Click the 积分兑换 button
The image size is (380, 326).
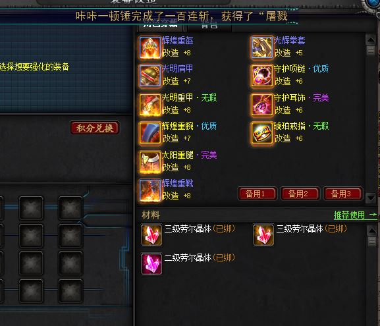coord(95,128)
